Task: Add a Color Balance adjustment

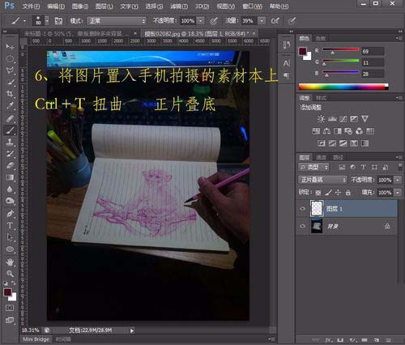Action: point(326,131)
